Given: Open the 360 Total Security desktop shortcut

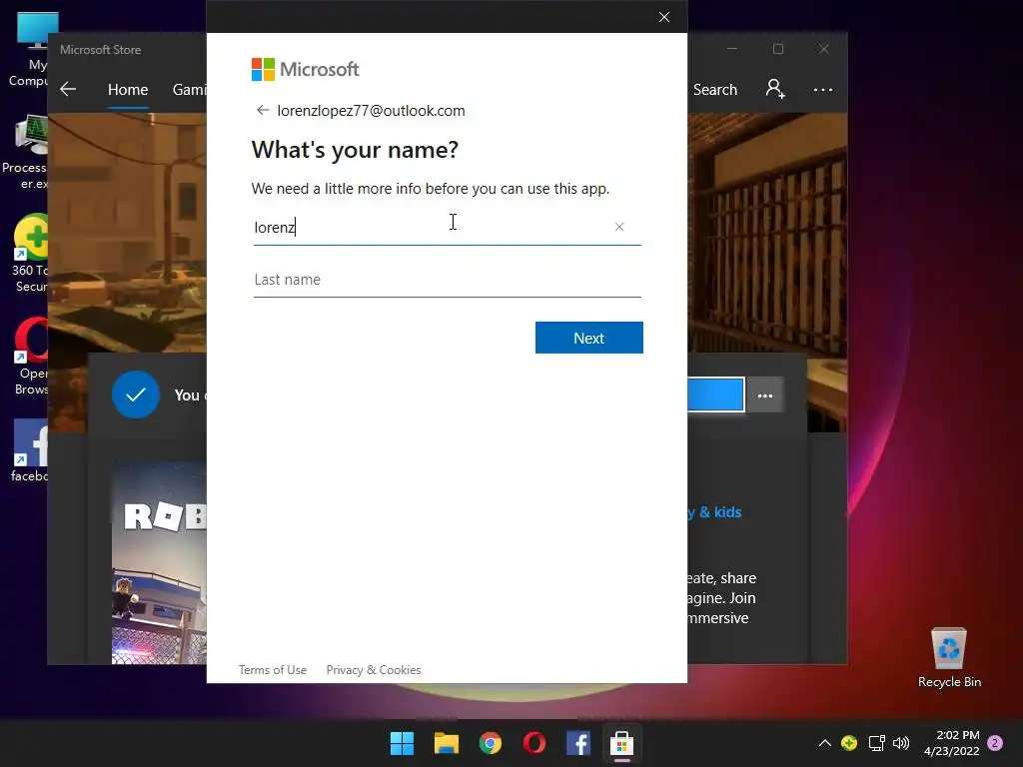Looking at the screenshot, I should pyautogui.click(x=30, y=253).
